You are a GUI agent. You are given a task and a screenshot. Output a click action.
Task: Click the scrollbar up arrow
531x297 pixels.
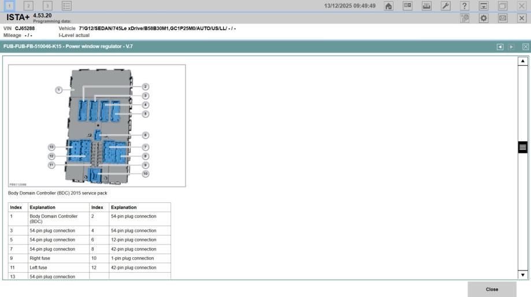[x=524, y=61]
